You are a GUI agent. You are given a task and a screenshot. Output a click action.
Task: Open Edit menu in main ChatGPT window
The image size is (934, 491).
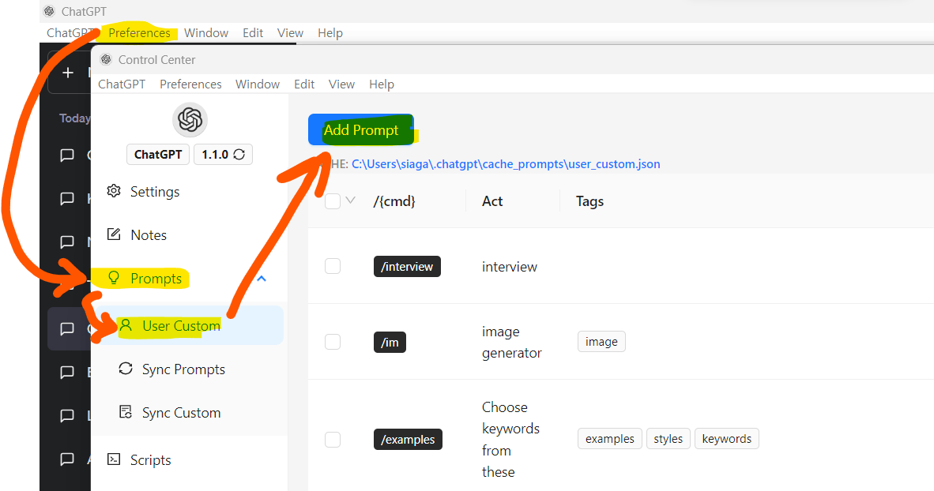[x=253, y=32]
